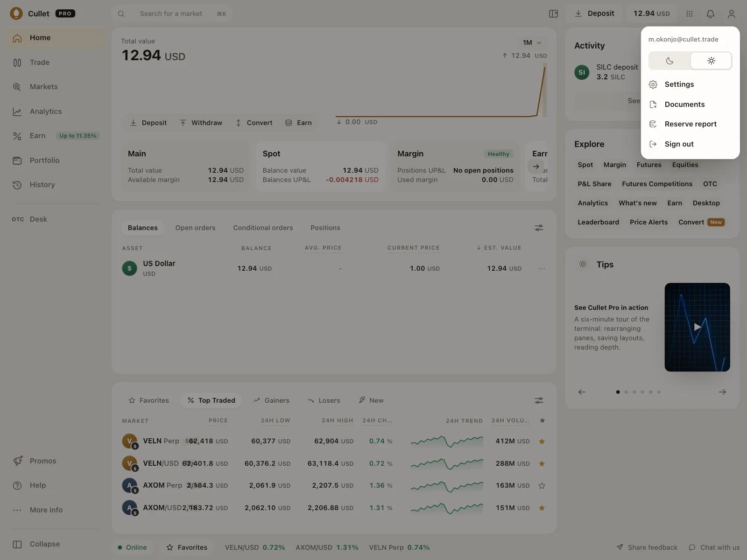Open the US Dollar row options menu
The height and width of the screenshot is (560, 747).
[542, 268]
